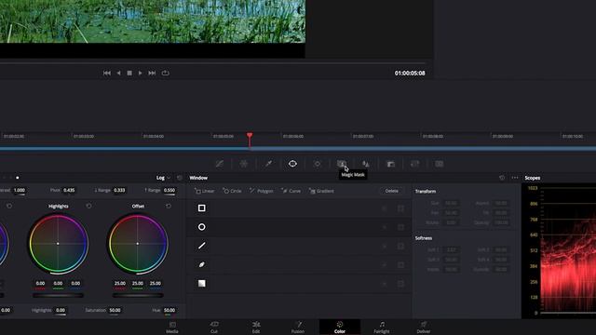Switch to the Deliver page

[424, 327]
